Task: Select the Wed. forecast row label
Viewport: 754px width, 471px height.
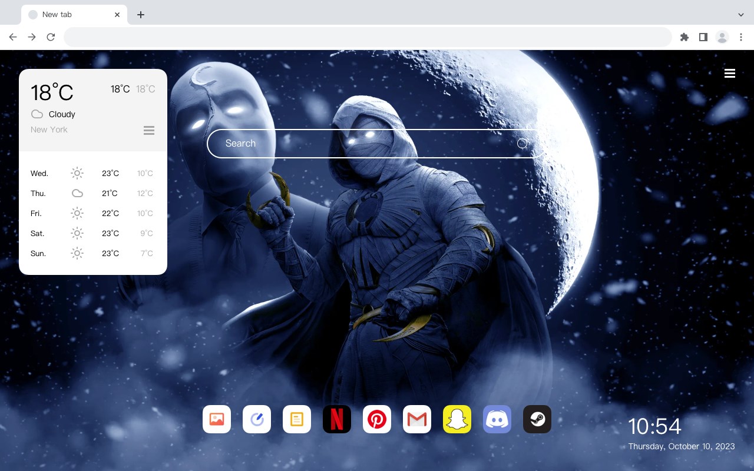Action: coord(39,173)
